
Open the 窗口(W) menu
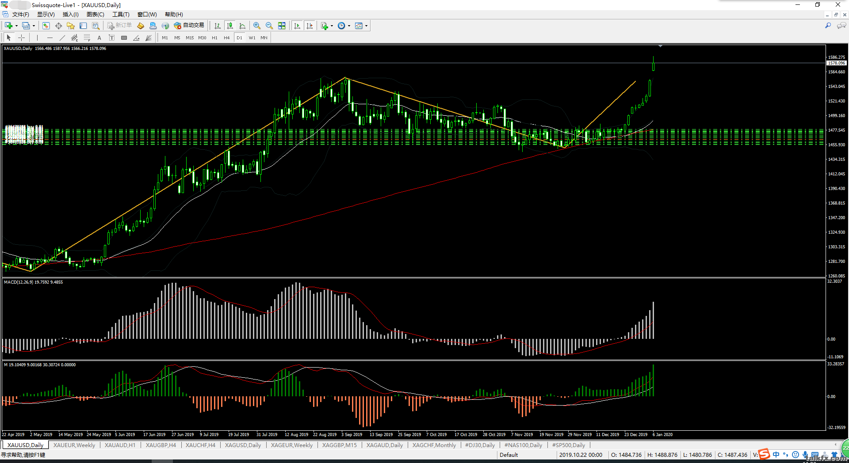click(x=147, y=15)
